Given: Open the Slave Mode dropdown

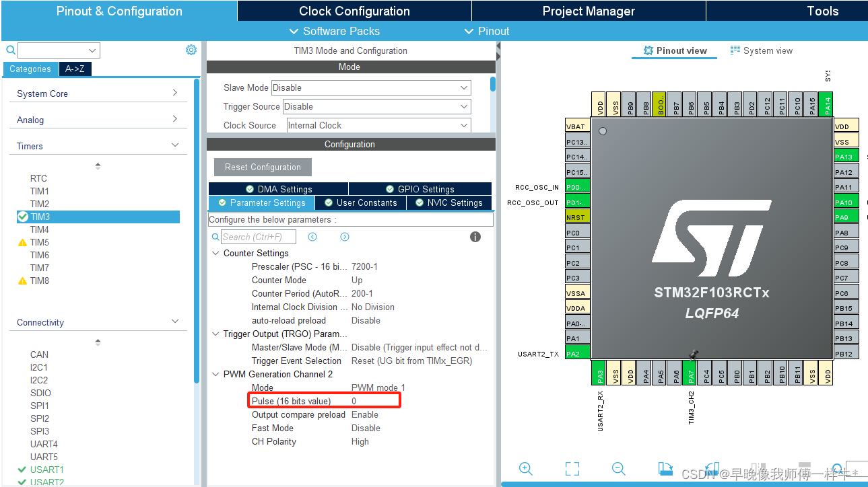Looking at the screenshot, I should [x=371, y=87].
